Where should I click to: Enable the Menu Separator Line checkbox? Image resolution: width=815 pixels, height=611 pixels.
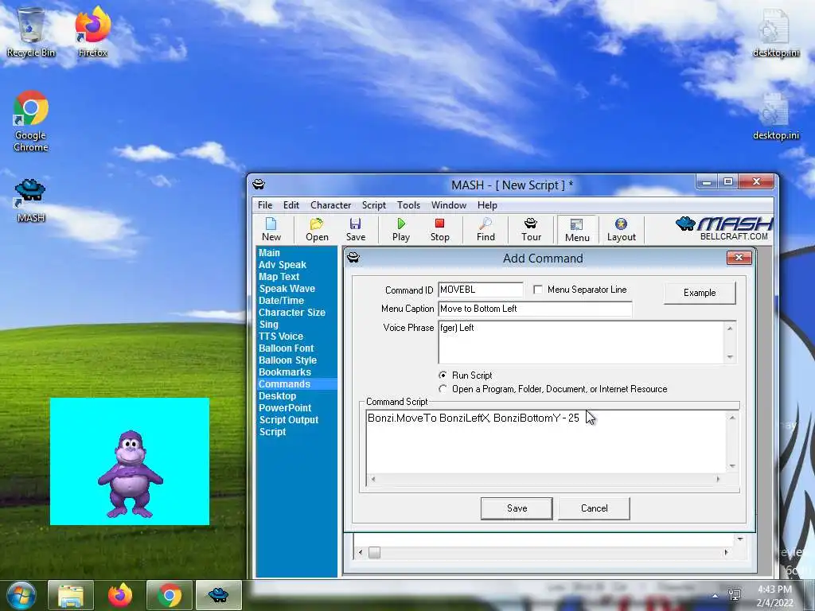538,290
